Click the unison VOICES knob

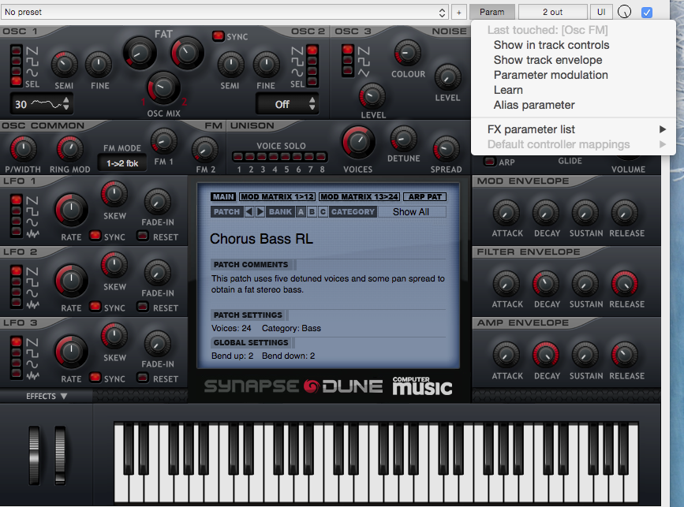tap(358, 142)
